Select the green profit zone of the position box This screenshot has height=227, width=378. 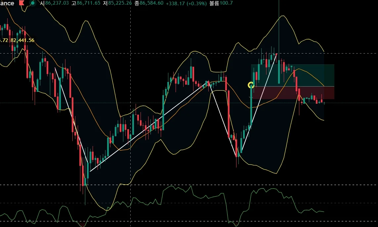click(x=293, y=75)
